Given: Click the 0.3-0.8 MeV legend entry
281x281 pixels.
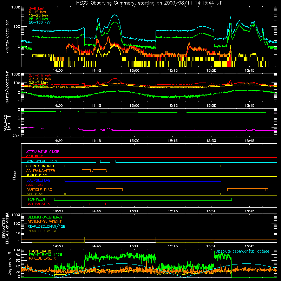Looking at the screenshot, I should point(40,79).
